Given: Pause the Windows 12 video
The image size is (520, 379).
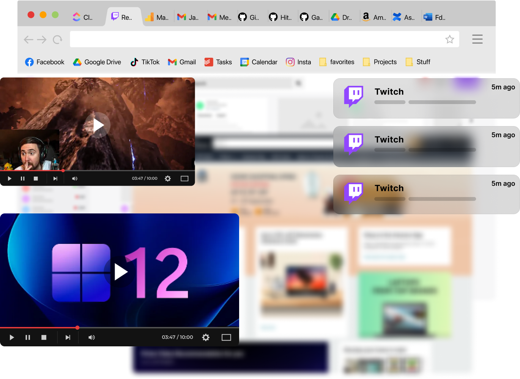Looking at the screenshot, I should (28, 337).
